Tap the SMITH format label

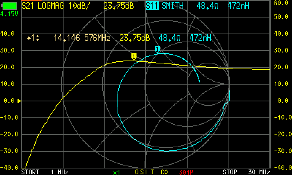coord(173,6)
